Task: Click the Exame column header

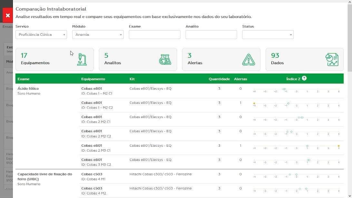Action: pos(24,79)
